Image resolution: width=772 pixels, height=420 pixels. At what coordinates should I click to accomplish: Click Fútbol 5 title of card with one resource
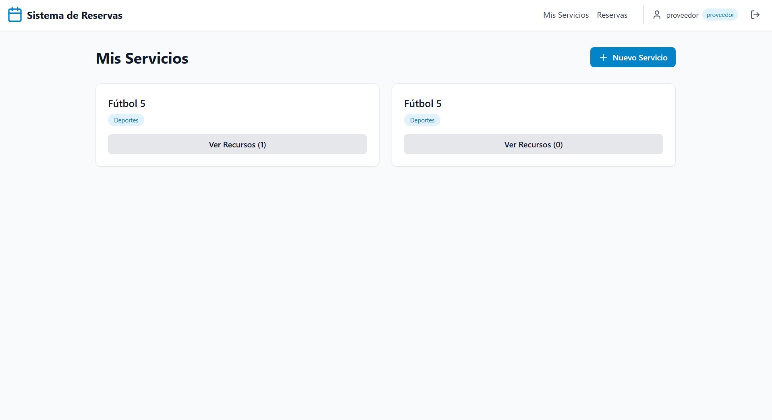127,103
